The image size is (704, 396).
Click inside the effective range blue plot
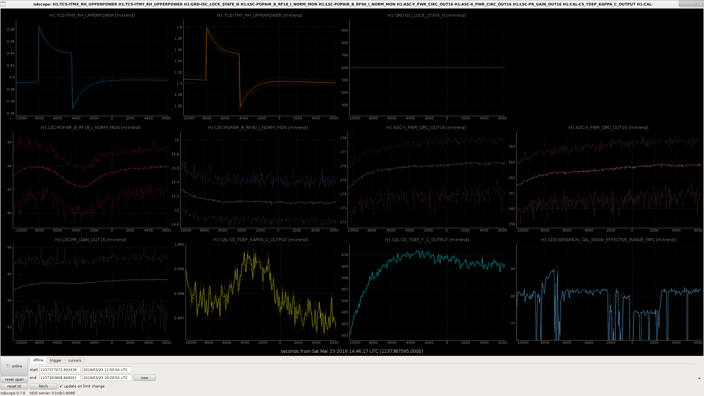pos(609,292)
